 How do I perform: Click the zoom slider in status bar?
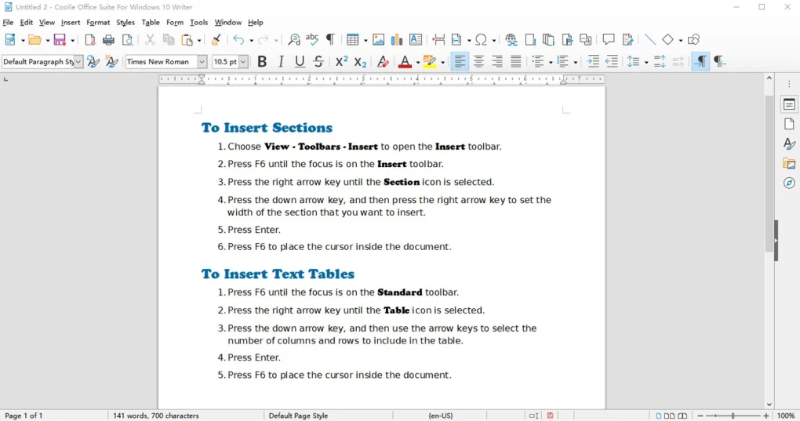733,416
